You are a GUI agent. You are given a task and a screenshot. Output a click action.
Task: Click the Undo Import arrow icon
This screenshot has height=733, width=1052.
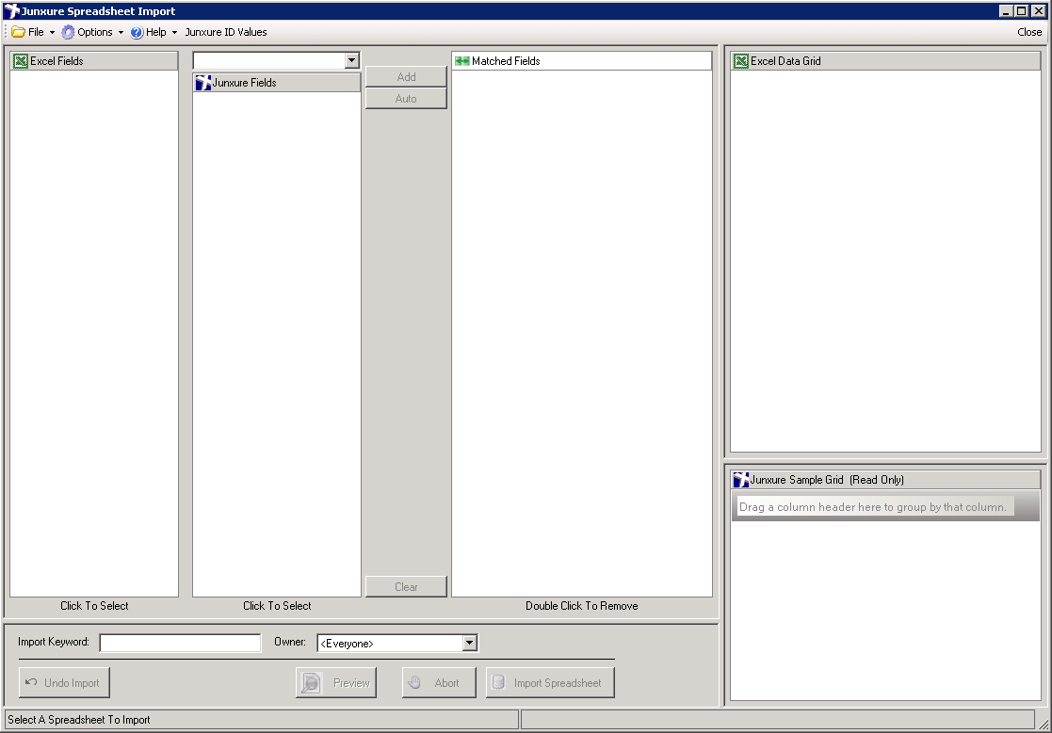click(31, 682)
